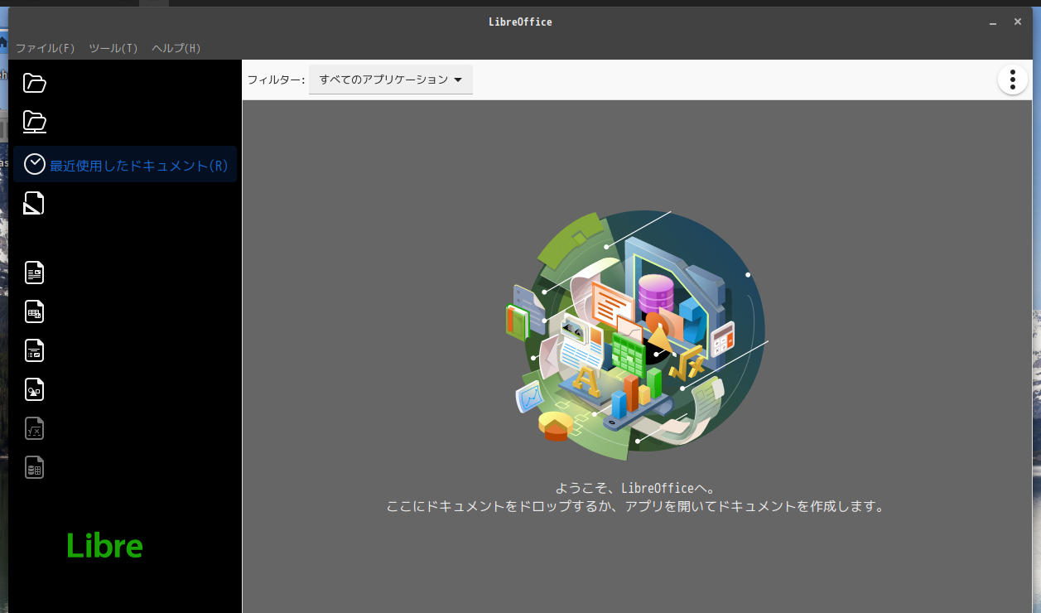
Task: Open the ファイル(F) menu
Action: click(x=46, y=48)
